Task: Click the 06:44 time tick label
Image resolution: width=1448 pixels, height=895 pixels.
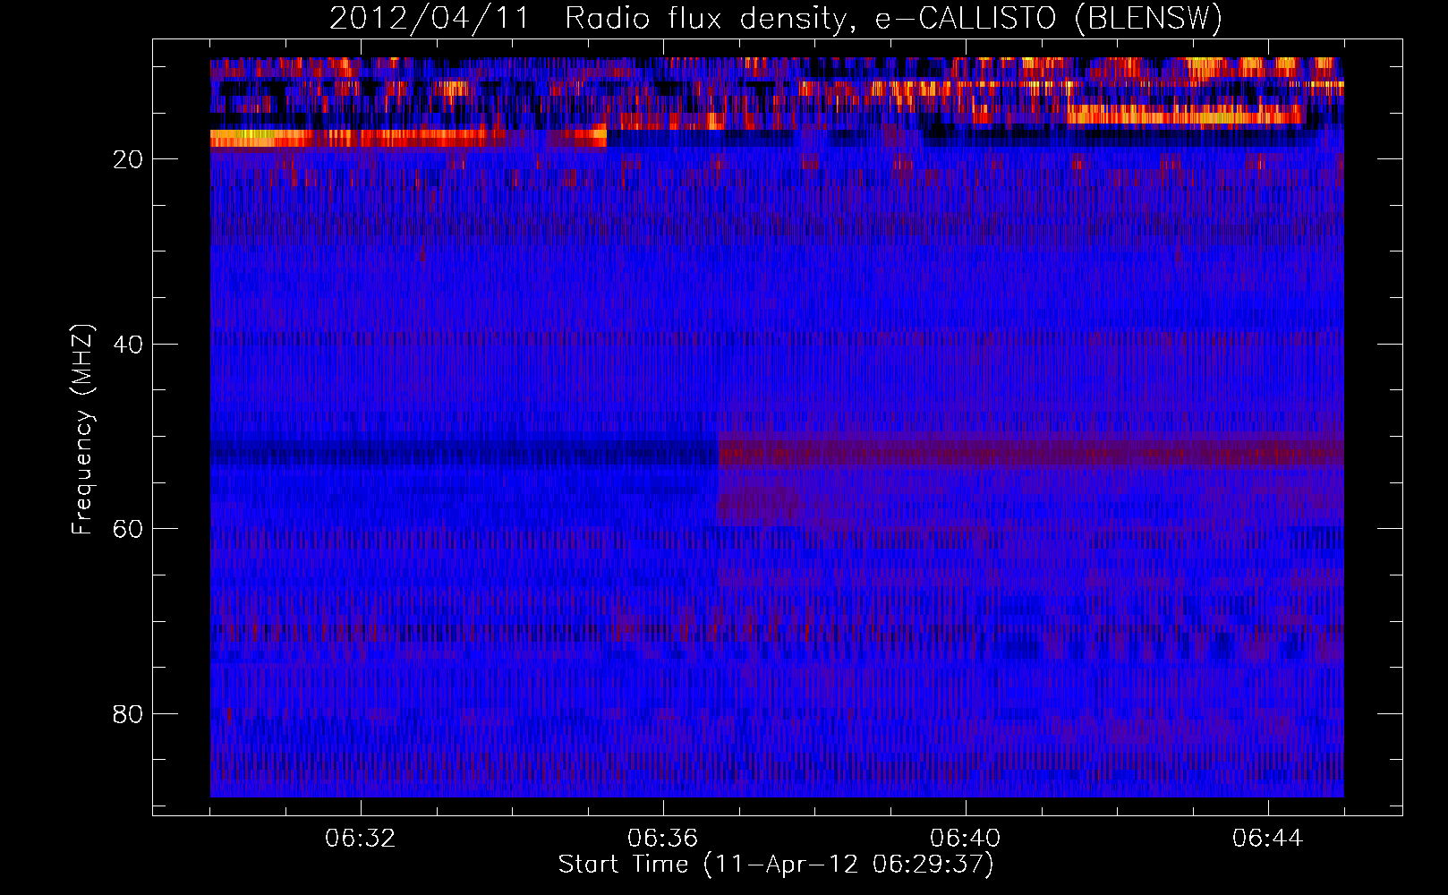Action: coord(1268,839)
